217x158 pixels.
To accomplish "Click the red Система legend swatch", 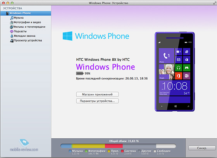I will (122, 151).
